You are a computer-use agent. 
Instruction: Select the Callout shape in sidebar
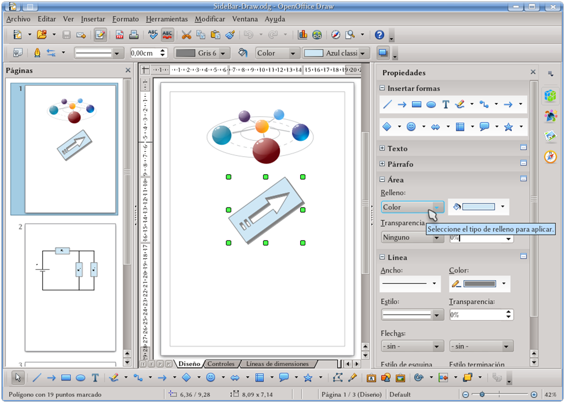click(x=484, y=126)
